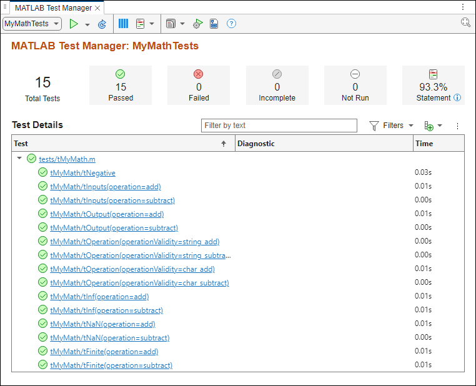Click the panel drag handle left of tab
The height and width of the screenshot is (386, 476).
click(5, 6)
